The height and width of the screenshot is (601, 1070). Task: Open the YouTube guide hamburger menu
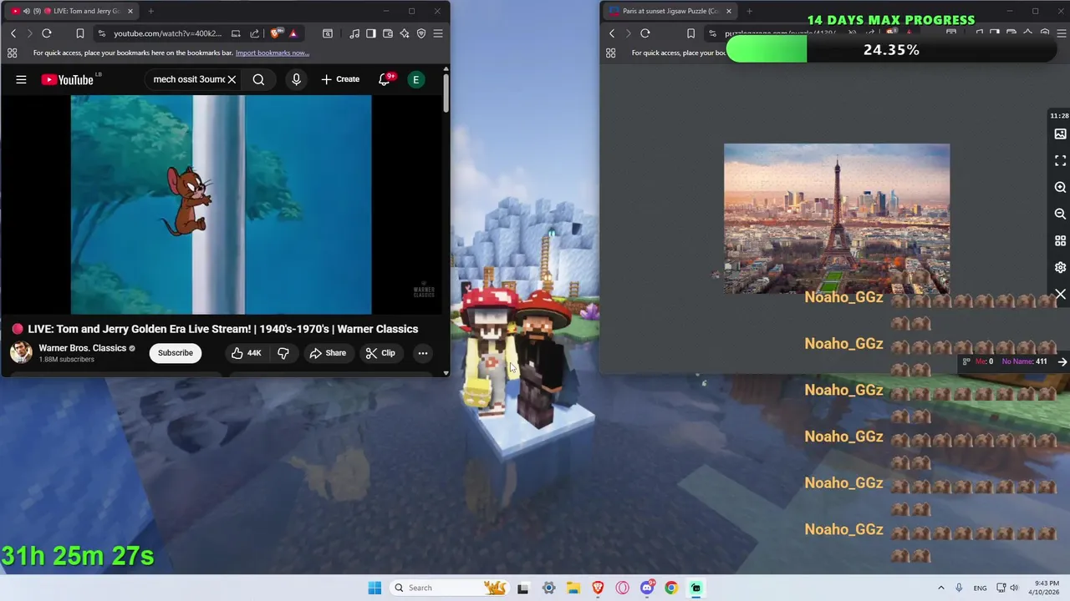click(x=21, y=79)
